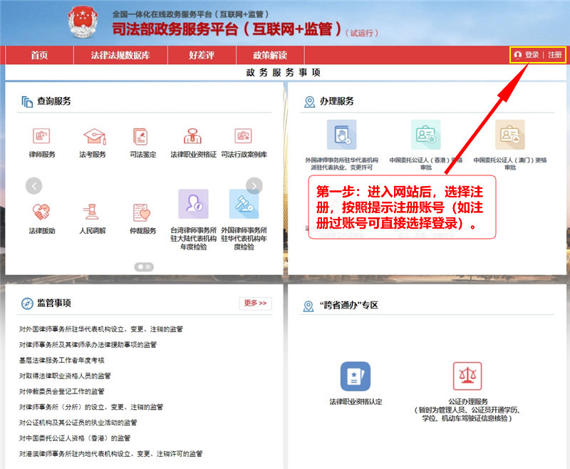This screenshot has height=469, width=570.
Task: Click the 注册 link
Action: [x=555, y=55]
